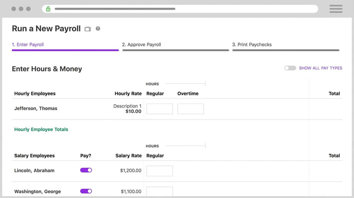Open Hourly Employee Totals
Screen dimensions: 354x198
[41, 129]
